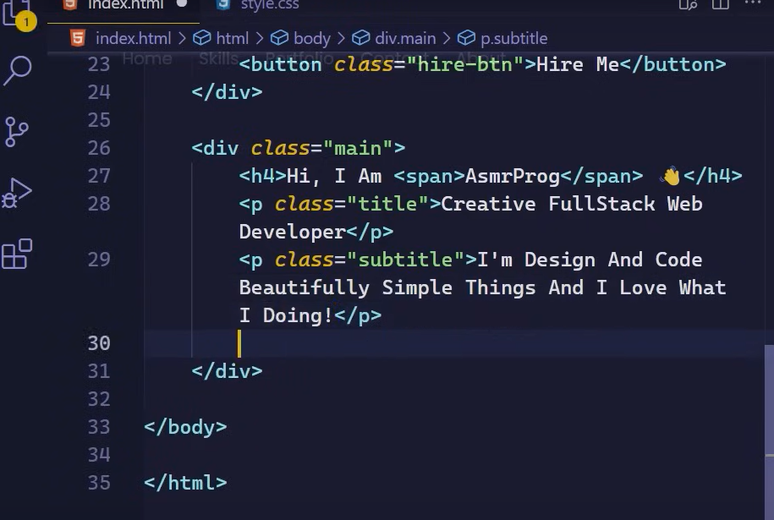Screen dimensions: 774x520
Task: Open the Run and Debug view
Action: click(x=17, y=193)
